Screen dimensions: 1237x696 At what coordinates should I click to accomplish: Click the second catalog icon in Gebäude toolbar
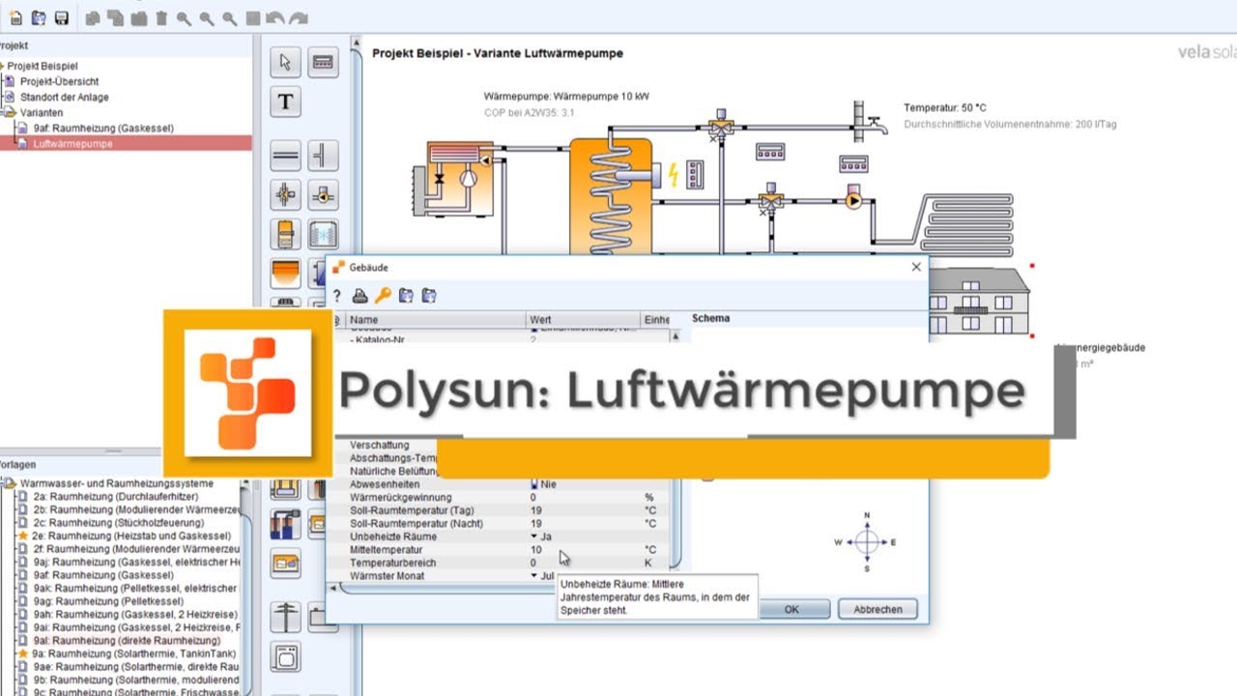(429, 296)
